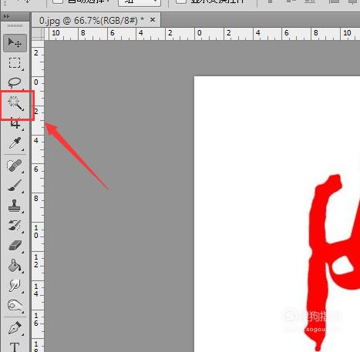Select the Move tool
The image size is (360, 352).
tap(15, 43)
